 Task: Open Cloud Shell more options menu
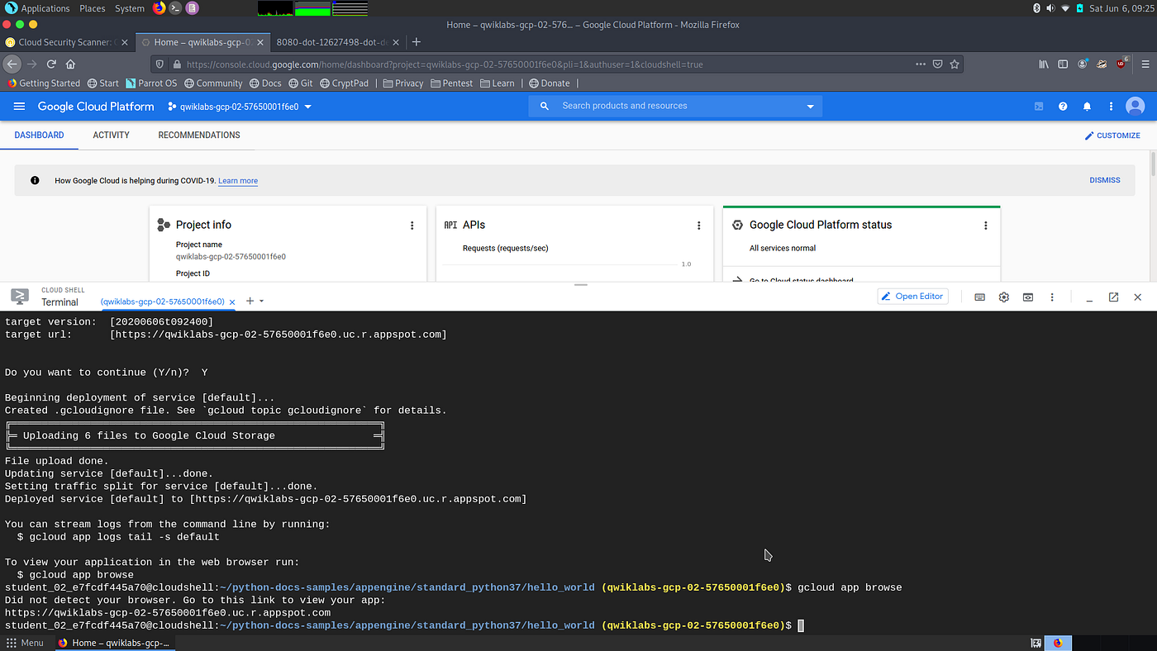(x=1051, y=297)
